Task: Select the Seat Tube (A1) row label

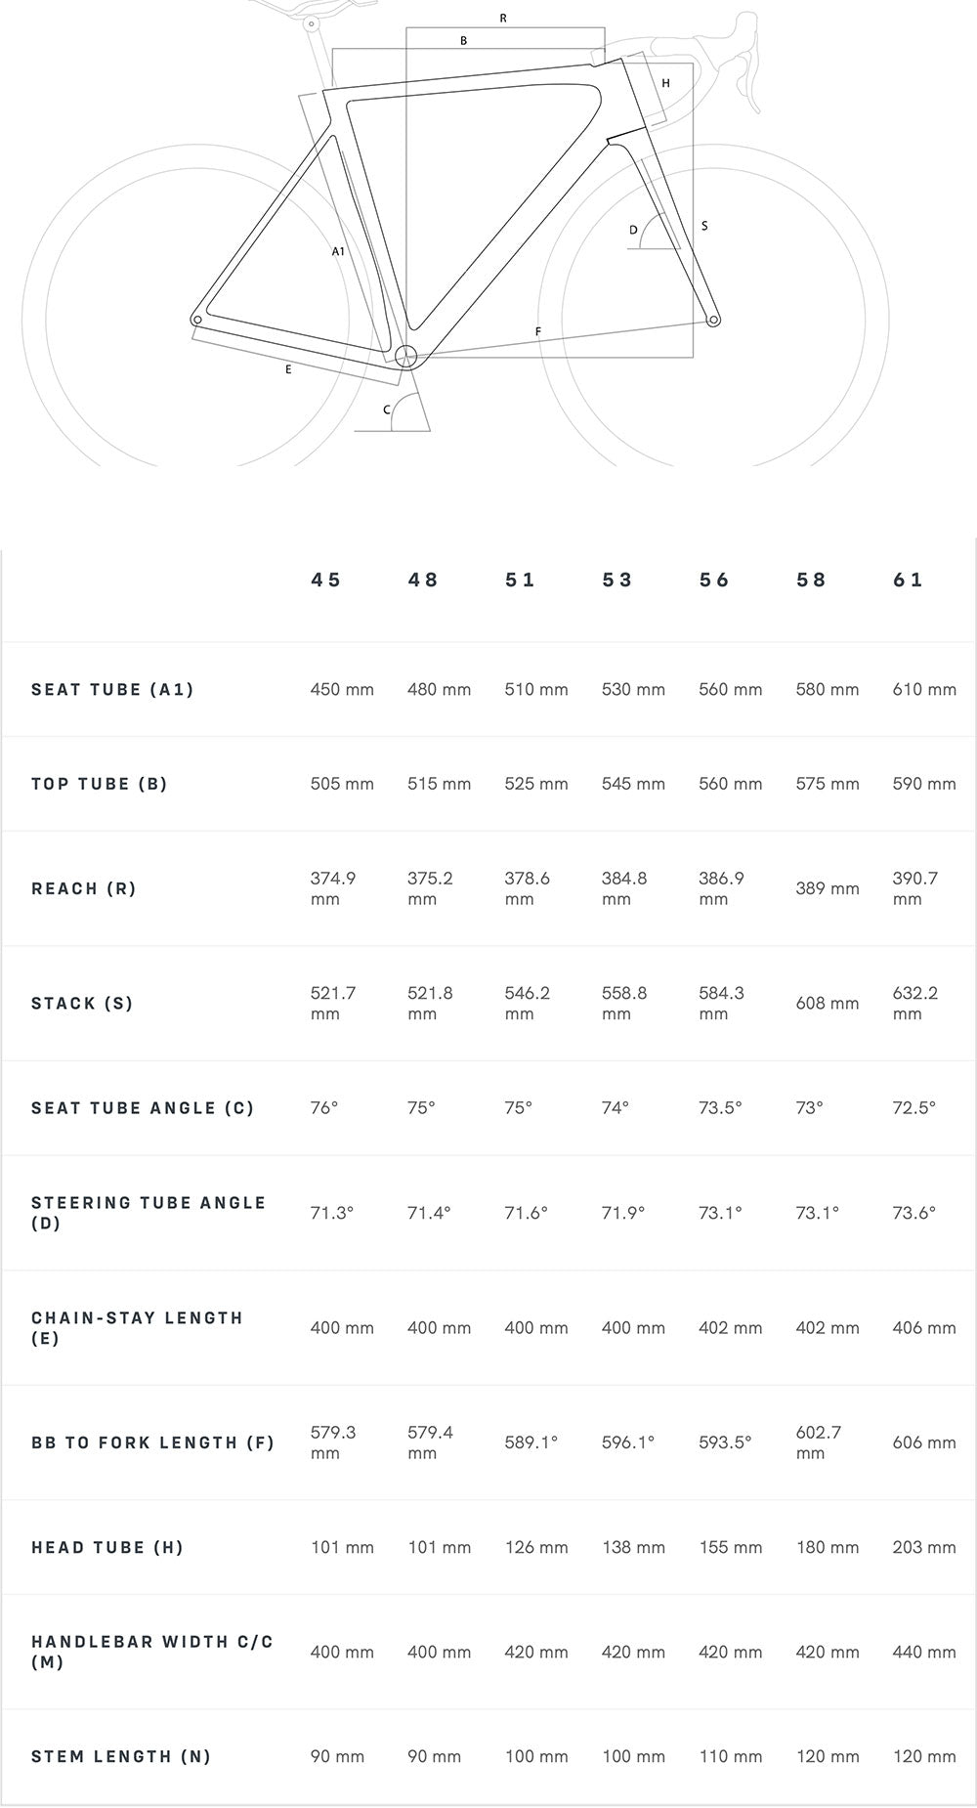Action: [x=112, y=689]
